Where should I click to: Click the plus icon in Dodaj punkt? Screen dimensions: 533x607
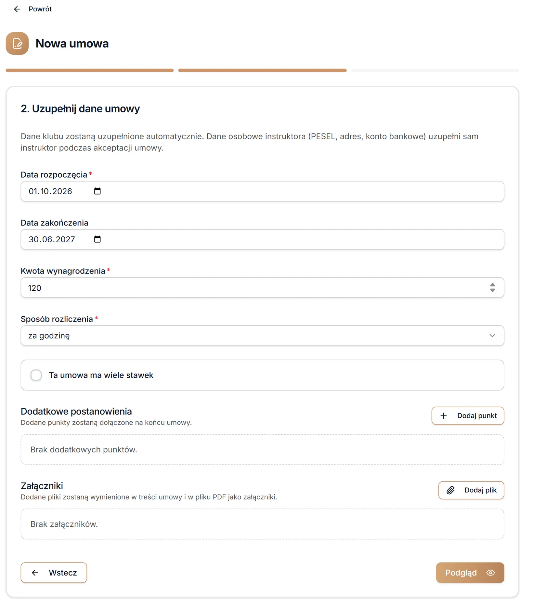(444, 416)
